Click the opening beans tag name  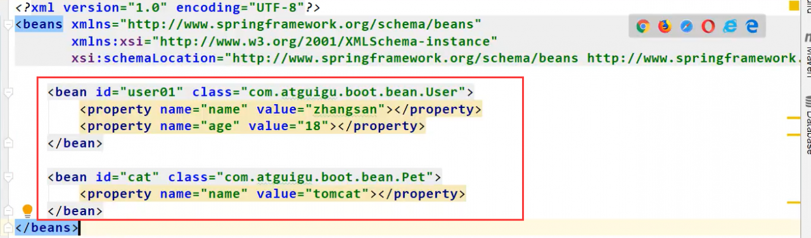pos(42,25)
